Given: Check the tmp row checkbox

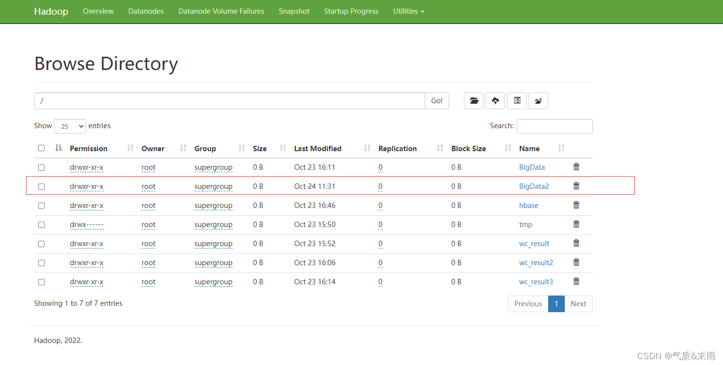Looking at the screenshot, I should (x=41, y=225).
